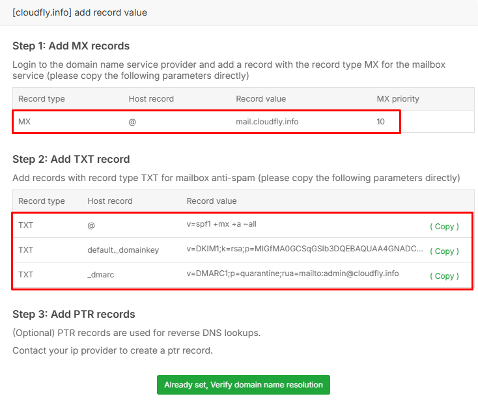
Task: Click the [cloudfly.info] add record value title
Action: (80, 12)
